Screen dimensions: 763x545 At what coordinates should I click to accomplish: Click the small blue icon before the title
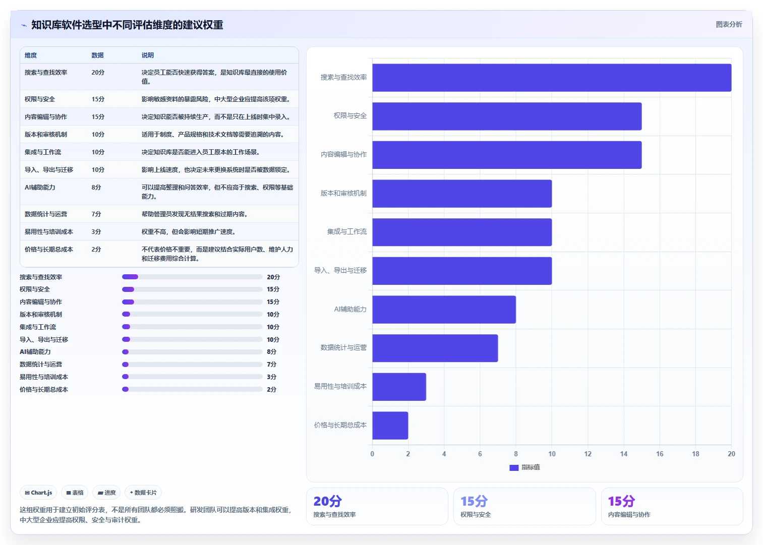(24, 25)
